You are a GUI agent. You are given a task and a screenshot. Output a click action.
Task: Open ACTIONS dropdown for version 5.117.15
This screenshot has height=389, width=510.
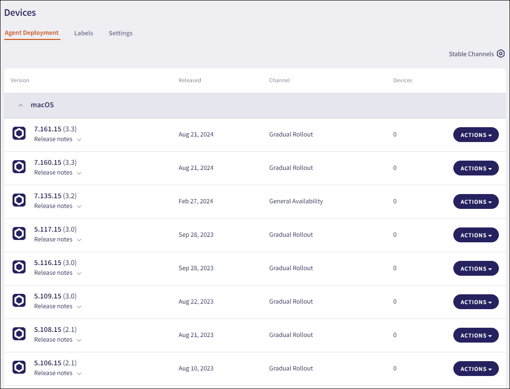[x=476, y=235]
